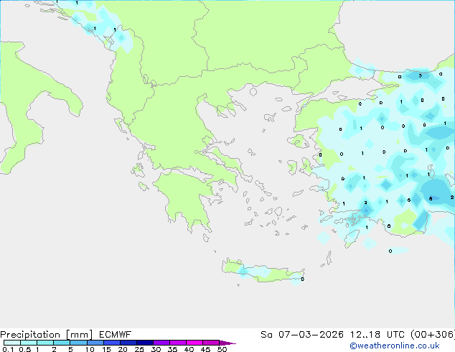Pick the 20–25 legend color swatch
This screenshot has height=352, width=455.
128,343
